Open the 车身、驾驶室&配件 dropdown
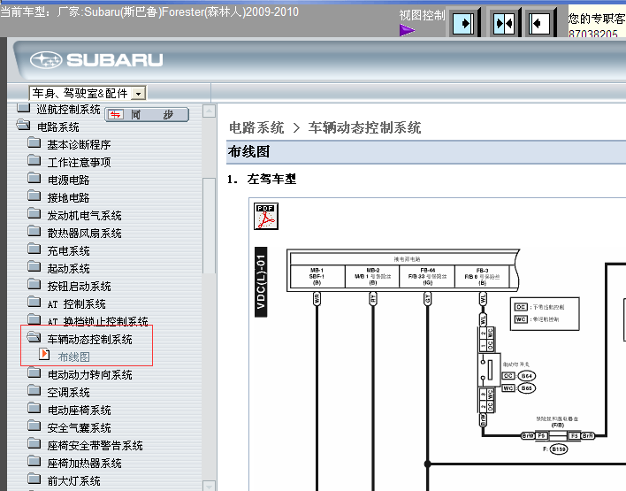626x491 pixels. tap(88, 93)
